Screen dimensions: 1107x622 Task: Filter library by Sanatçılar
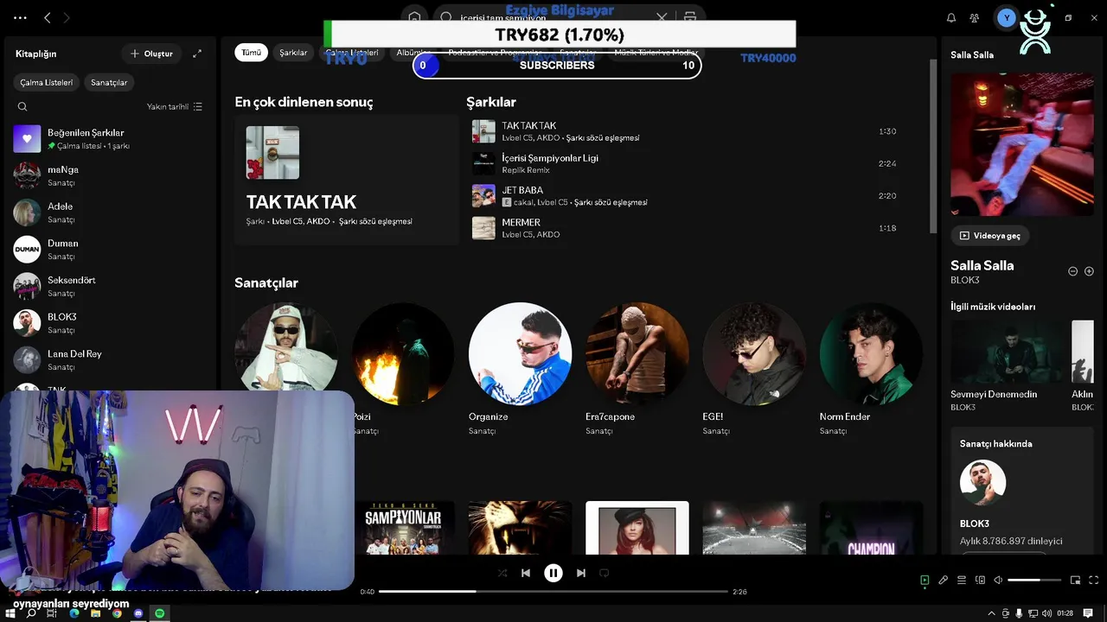pyautogui.click(x=109, y=83)
